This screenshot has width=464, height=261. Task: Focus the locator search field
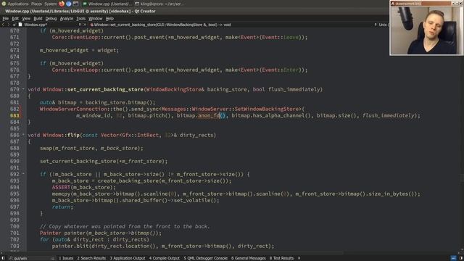click(x=32, y=258)
